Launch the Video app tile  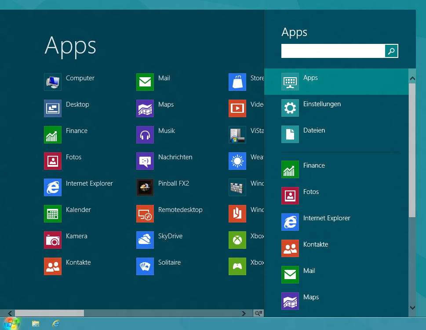(x=246, y=108)
